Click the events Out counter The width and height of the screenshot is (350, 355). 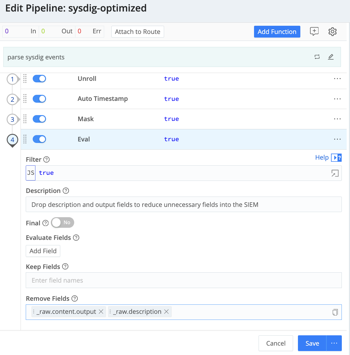(x=57, y=31)
